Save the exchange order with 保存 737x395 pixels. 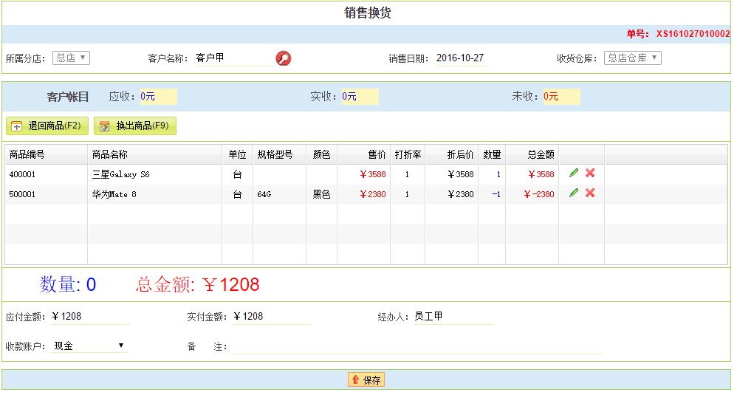[x=366, y=380]
